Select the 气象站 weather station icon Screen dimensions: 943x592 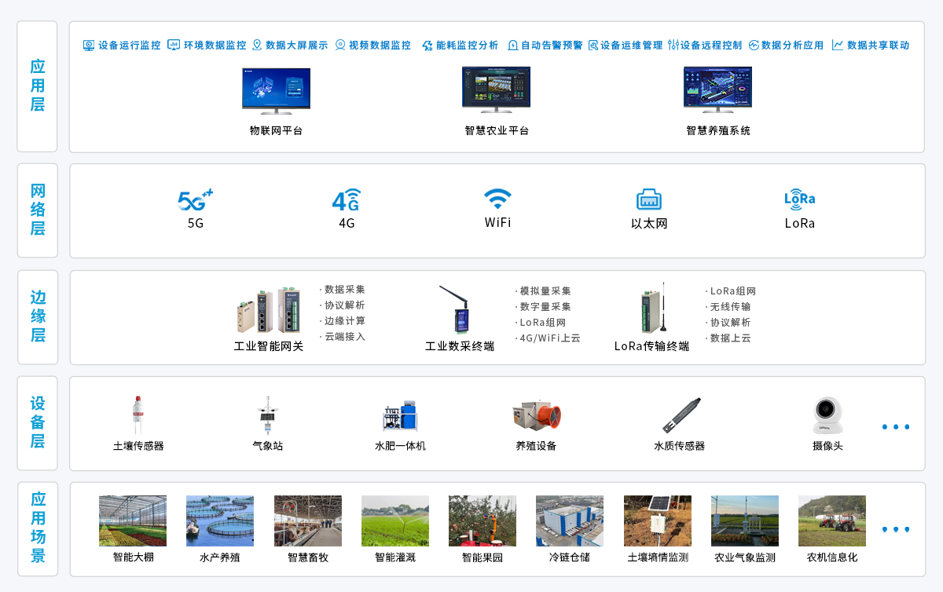pyautogui.click(x=268, y=415)
